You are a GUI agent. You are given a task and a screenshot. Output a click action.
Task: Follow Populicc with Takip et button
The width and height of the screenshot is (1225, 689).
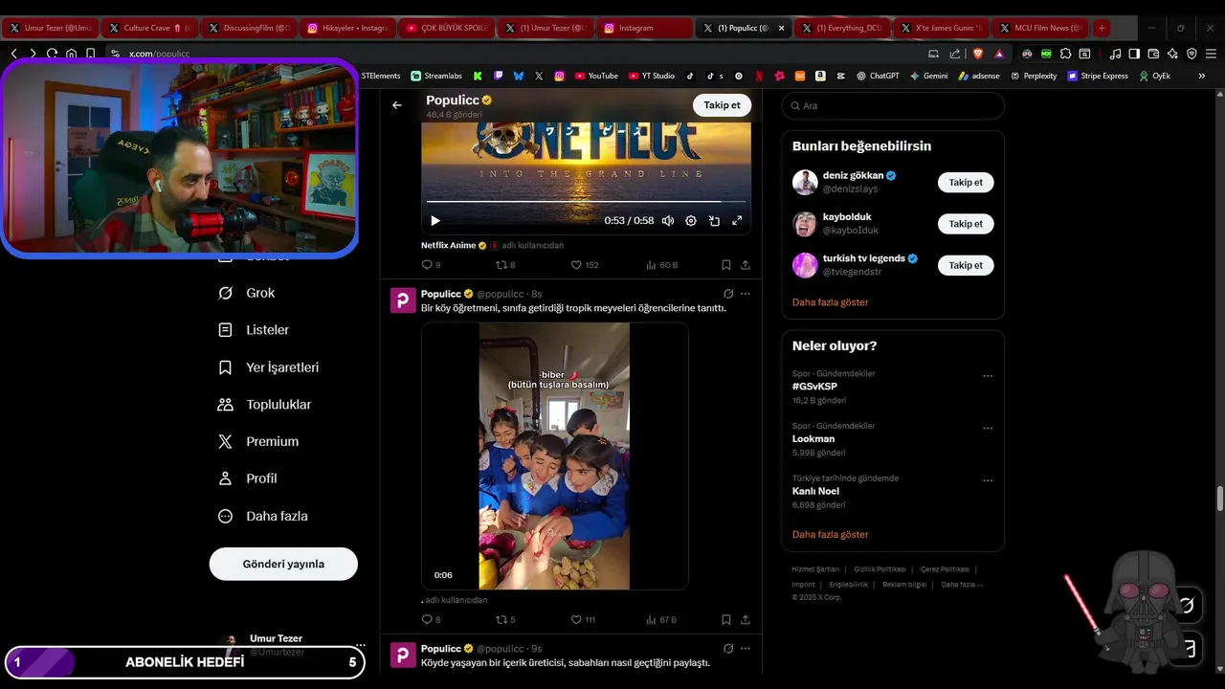pos(722,105)
